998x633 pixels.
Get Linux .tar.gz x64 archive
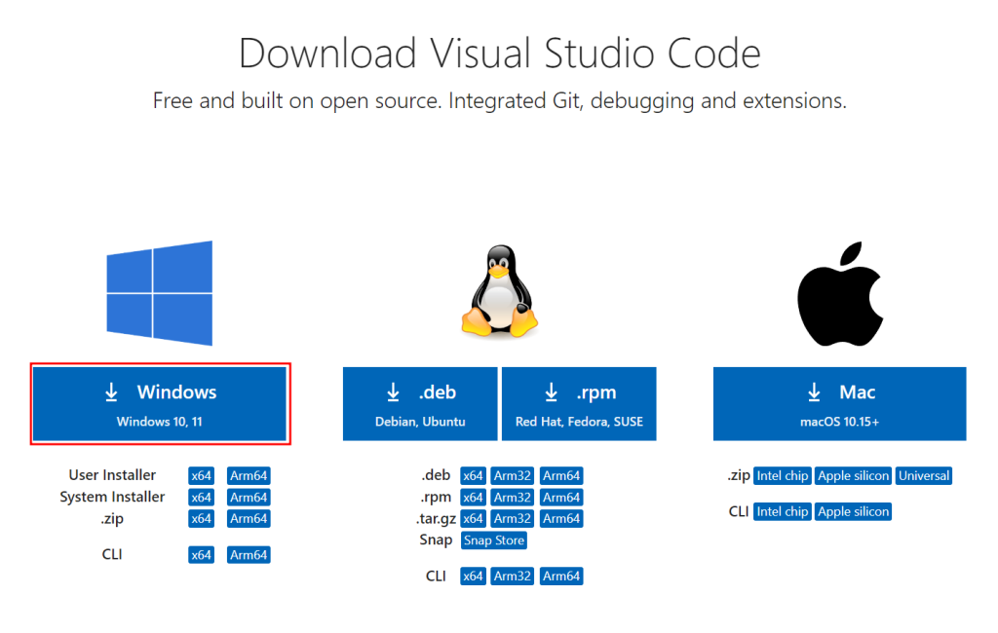pyautogui.click(x=473, y=518)
